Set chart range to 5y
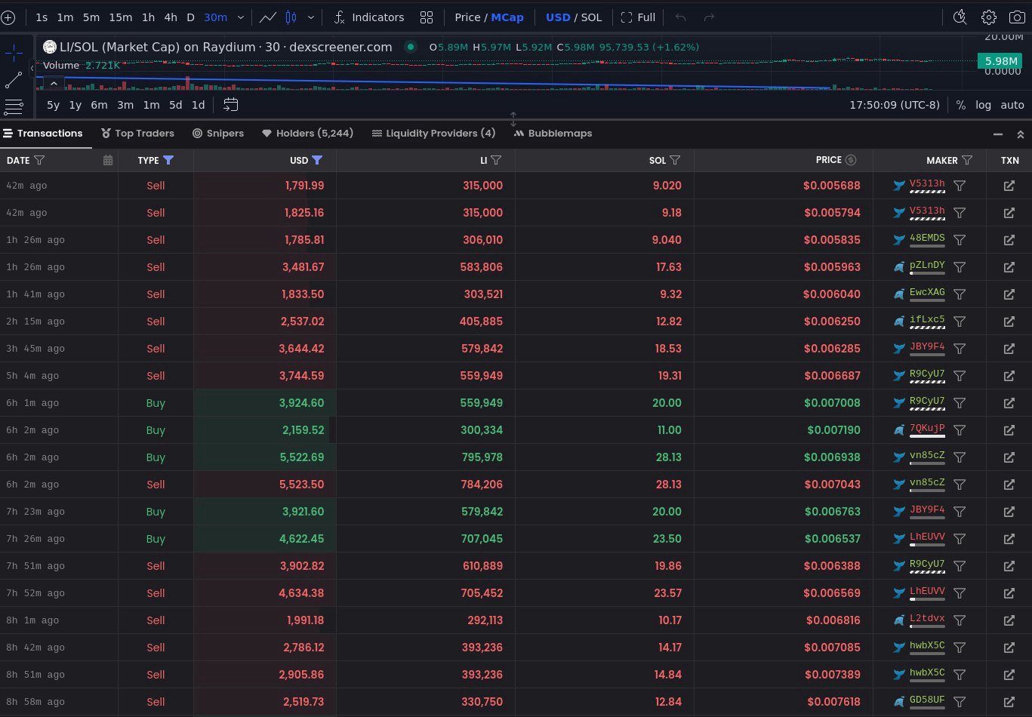Viewport: 1032px width, 717px height. coord(53,105)
